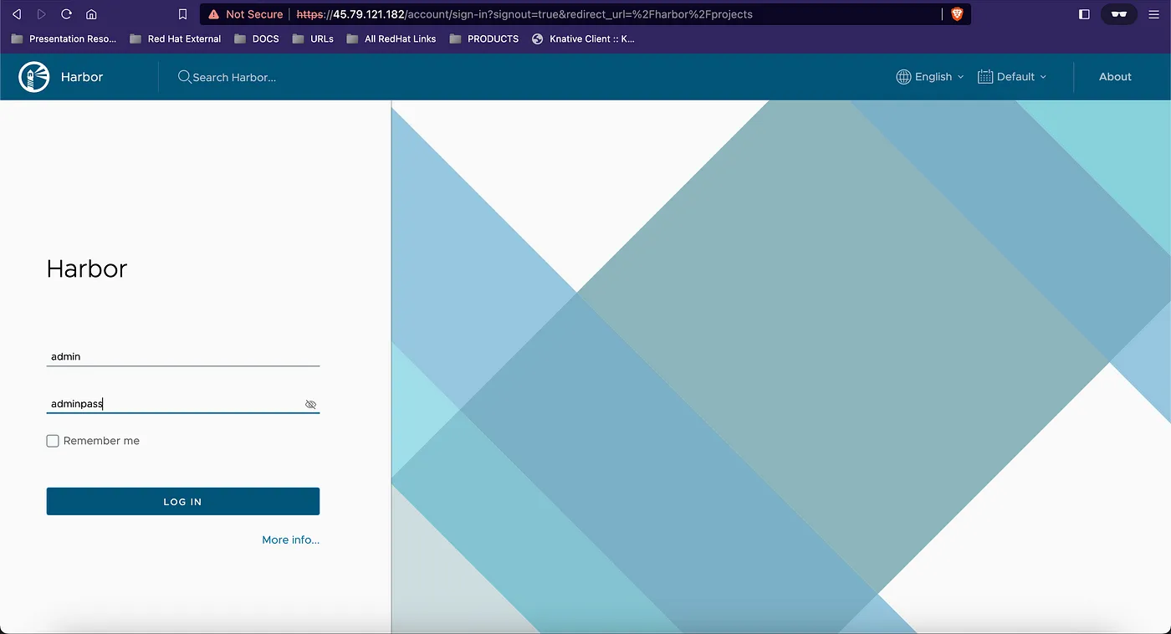Click the Not Secure warning indicator
Viewport: 1171px width, 634px height.
click(x=246, y=14)
